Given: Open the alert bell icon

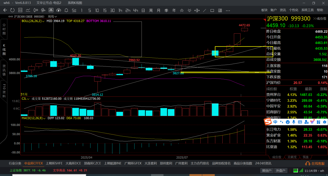Looking at the screenshot, I should pos(66,10).
